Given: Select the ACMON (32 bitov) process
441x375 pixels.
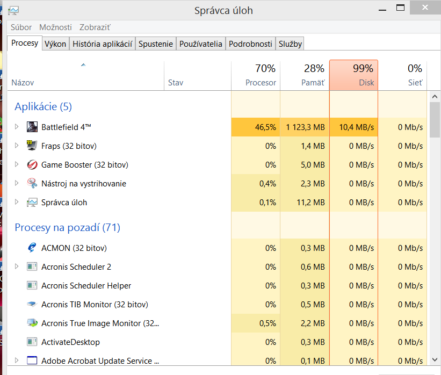Looking at the screenshot, I should pos(217,248).
